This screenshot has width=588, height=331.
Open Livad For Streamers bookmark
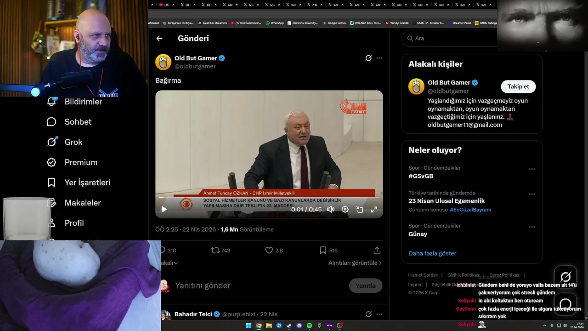pos(212,23)
